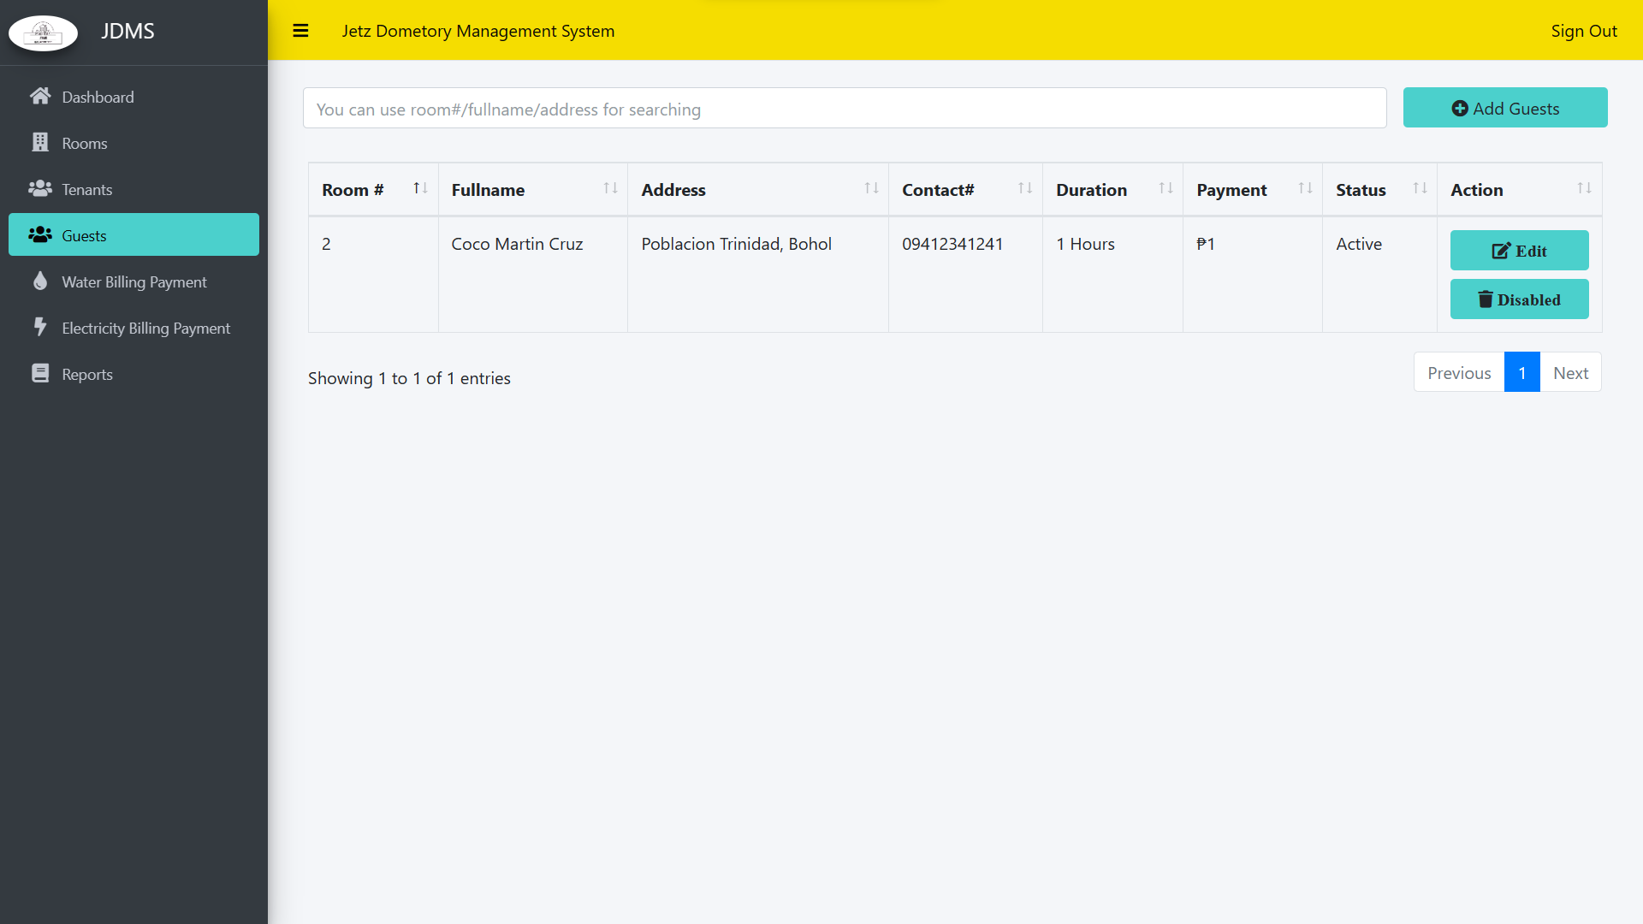The image size is (1643, 924).
Task: Edit guest Coco Martin Cruz
Action: click(x=1519, y=251)
